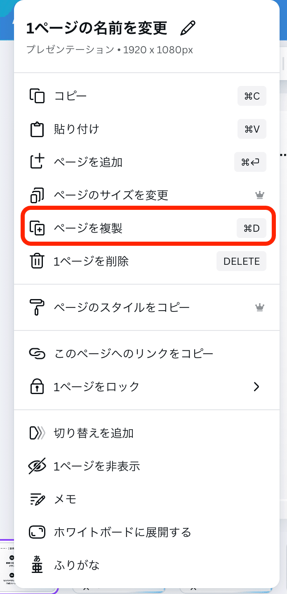Open the lock options via the right arrow
The height and width of the screenshot is (594, 287).
[x=256, y=387]
